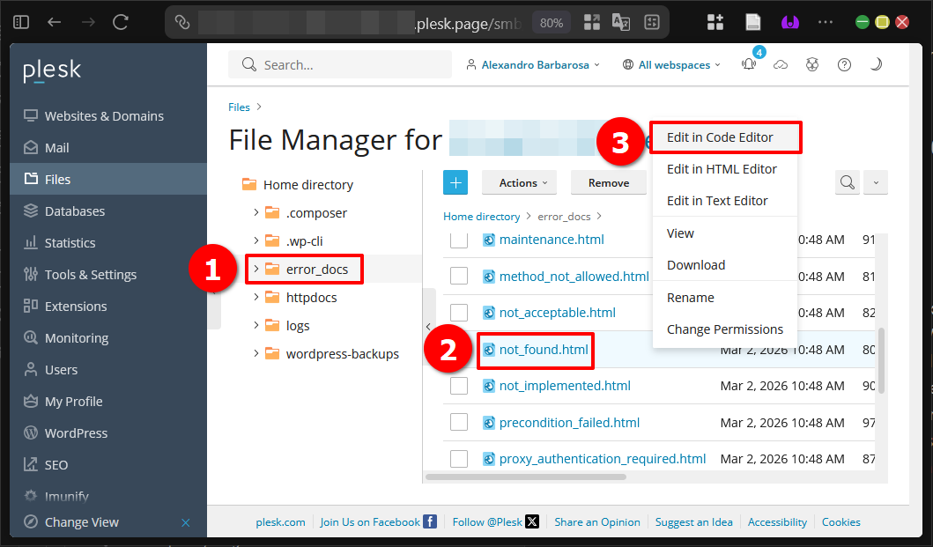Viewport: 933px width, 547px height.
Task: Open the help question mark icon
Action: point(844,65)
